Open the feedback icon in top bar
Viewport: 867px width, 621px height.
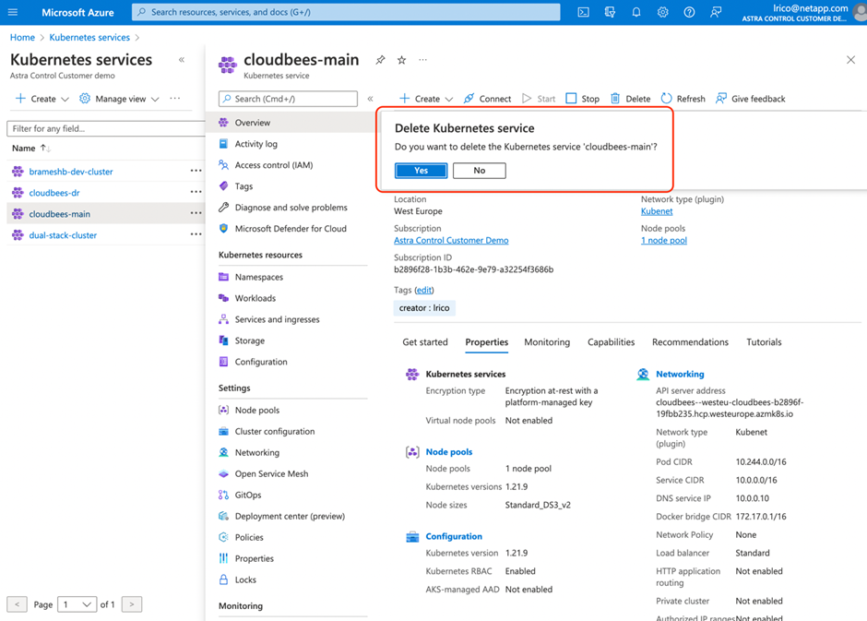tap(716, 12)
